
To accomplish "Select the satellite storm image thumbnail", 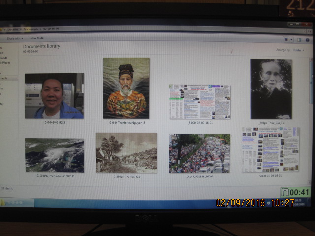I will (x=55, y=155).
